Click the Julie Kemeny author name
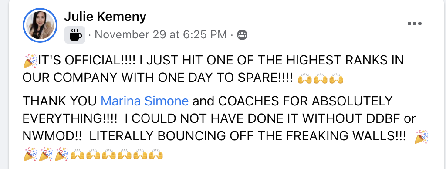Screen dimensions: 446x169 point(105,17)
